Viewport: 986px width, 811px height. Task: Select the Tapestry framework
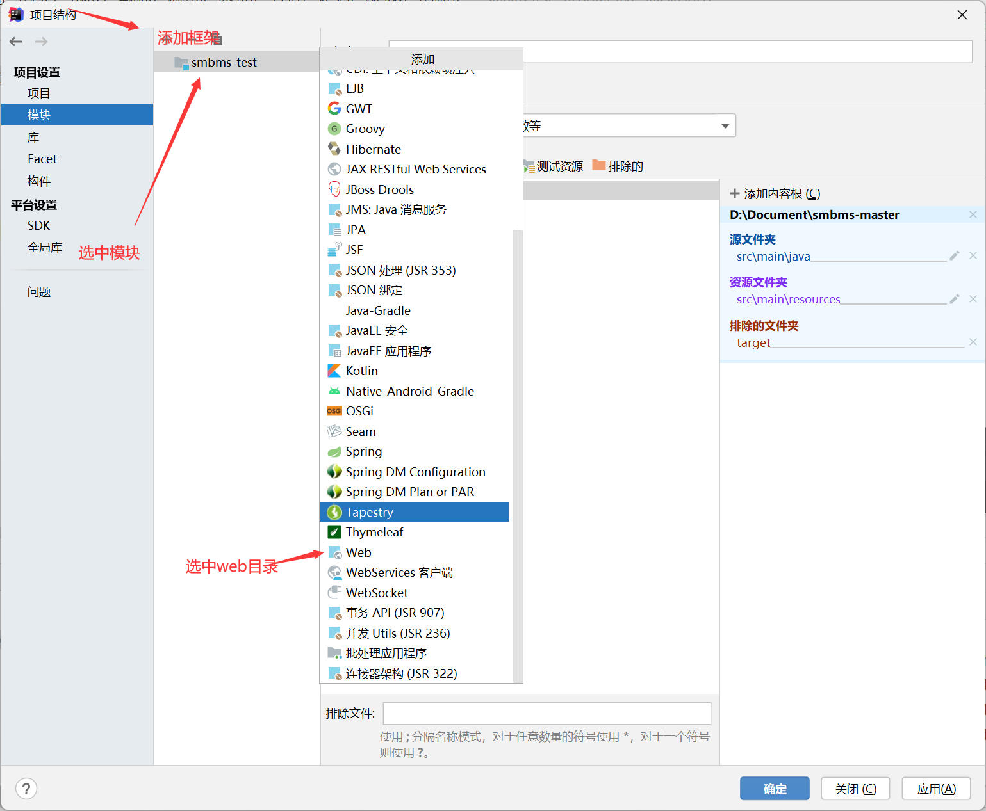pyautogui.click(x=415, y=512)
